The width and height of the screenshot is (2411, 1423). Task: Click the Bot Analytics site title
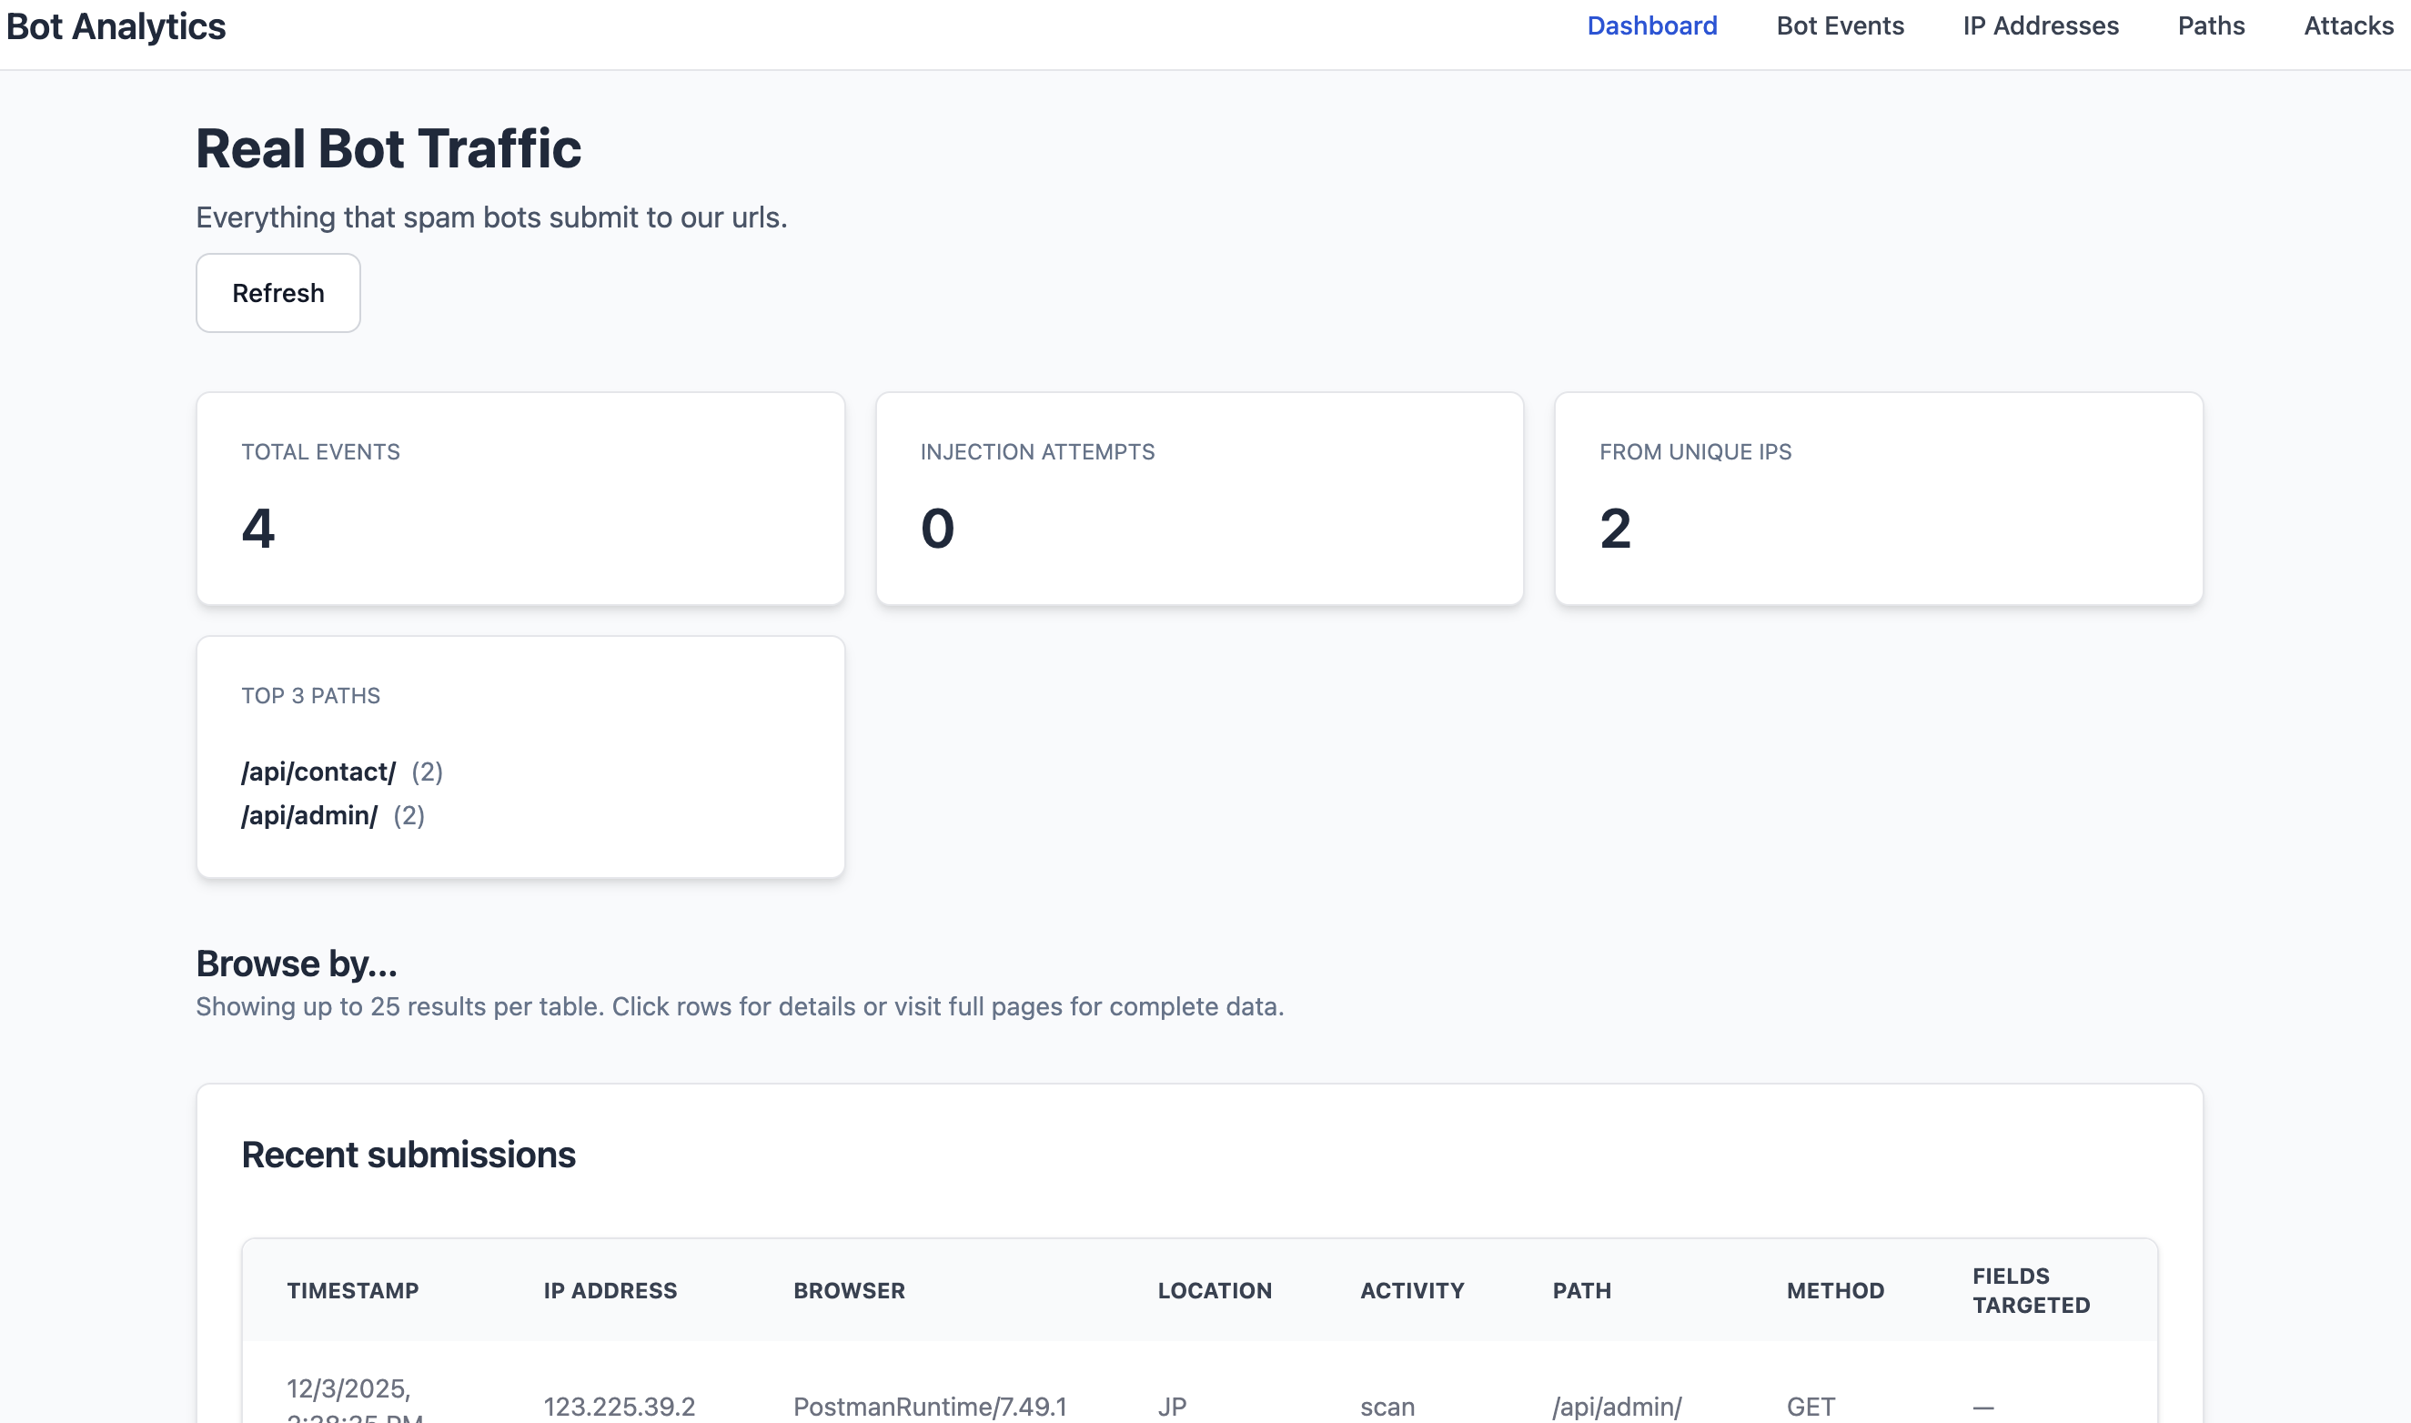pyautogui.click(x=116, y=27)
